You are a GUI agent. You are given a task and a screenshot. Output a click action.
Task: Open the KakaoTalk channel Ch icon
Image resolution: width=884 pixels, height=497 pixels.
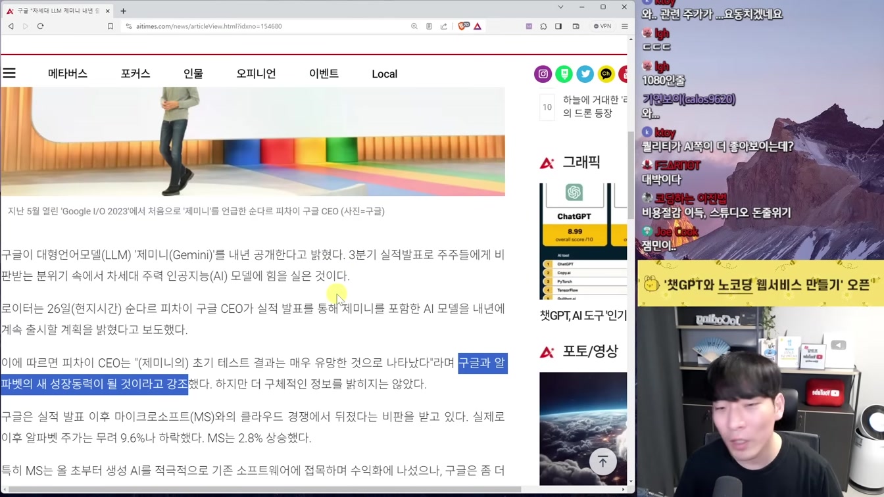click(x=606, y=74)
